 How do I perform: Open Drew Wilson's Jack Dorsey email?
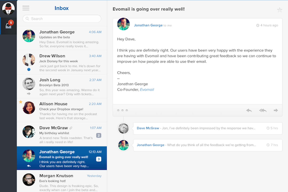coord(62,62)
